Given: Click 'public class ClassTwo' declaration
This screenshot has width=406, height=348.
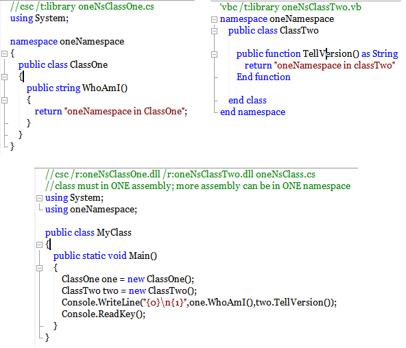Looking at the screenshot, I should point(273,31).
